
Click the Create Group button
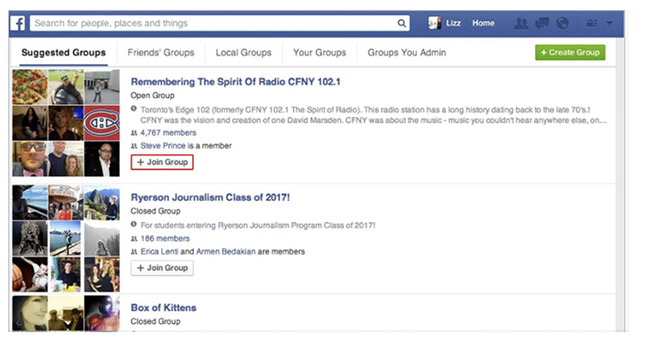[570, 53]
